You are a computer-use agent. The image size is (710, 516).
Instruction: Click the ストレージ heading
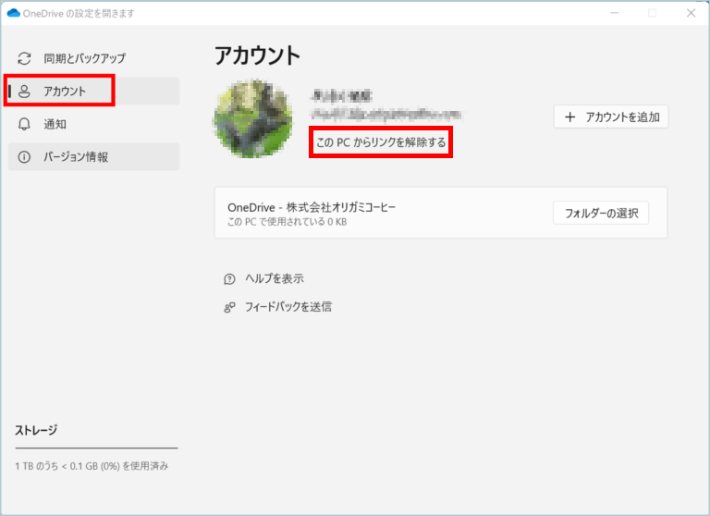36,430
